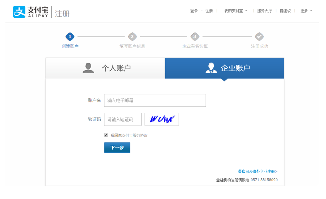326x199 pixels.
Task: Uncheck the 我同意 agreement checkbox
Action: click(x=106, y=135)
